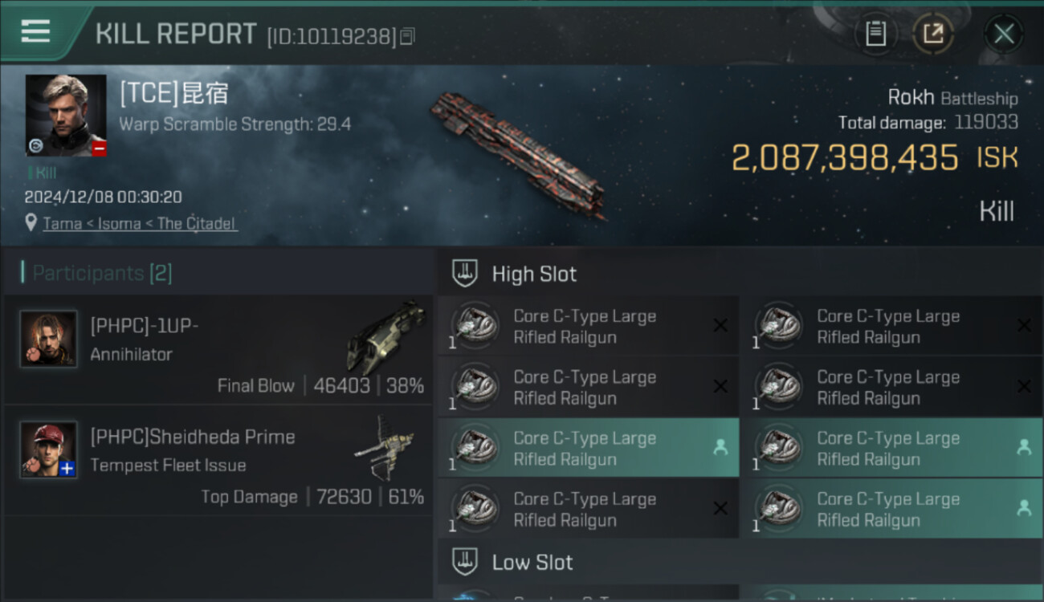Click blue plus badge on Sheidheda Prime
Viewport: 1044px width, 602px height.
tap(67, 469)
